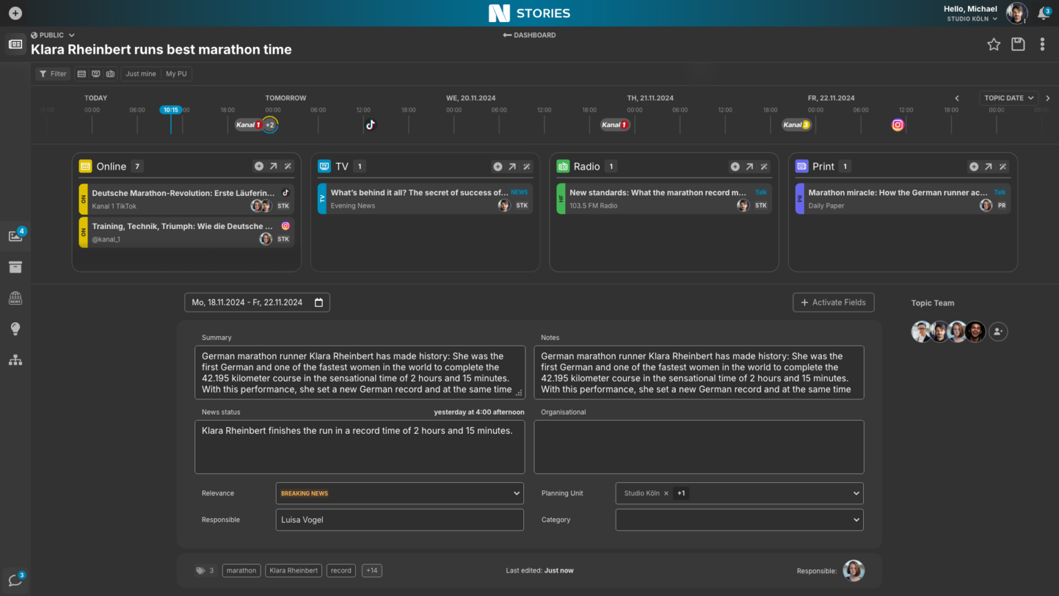
Task: Open the media gallery sidebar icon with badge 4
Action: coord(15,236)
